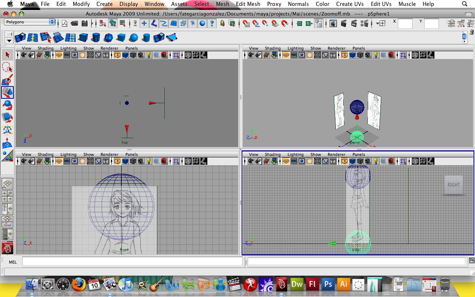Viewport: 475px width, 297px height.
Task: Open the Normals menu
Action: point(298,4)
